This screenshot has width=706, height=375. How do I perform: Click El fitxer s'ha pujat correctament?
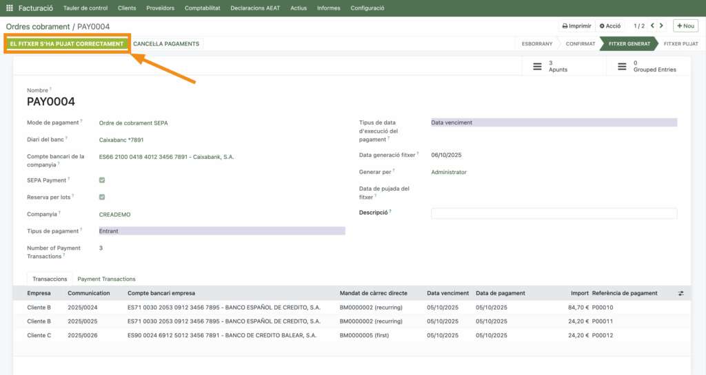pyautogui.click(x=66, y=43)
